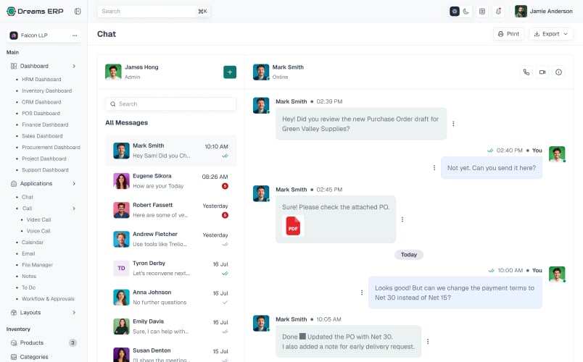Open Falcon LLP company options menu
The width and height of the screenshot is (583, 362).
tap(75, 35)
